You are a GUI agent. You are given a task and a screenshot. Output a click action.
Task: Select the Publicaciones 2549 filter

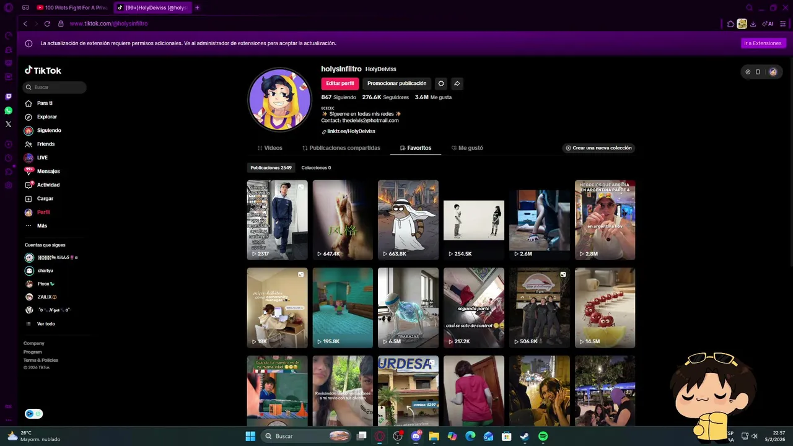point(271,168)
